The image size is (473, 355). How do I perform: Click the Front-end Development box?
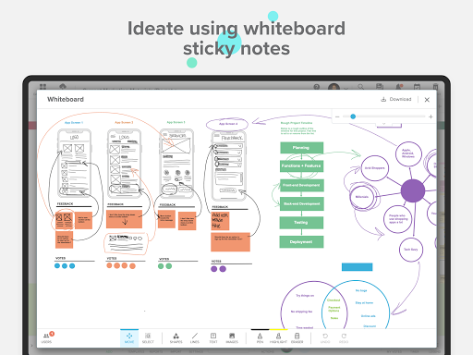point(302,185)
